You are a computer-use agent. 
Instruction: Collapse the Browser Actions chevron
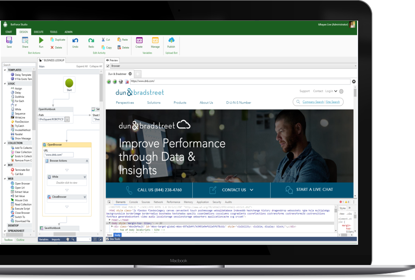click(x=87, y=161)
